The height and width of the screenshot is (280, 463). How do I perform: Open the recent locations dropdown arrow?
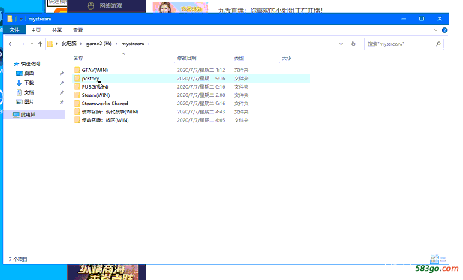coord(32,44)
